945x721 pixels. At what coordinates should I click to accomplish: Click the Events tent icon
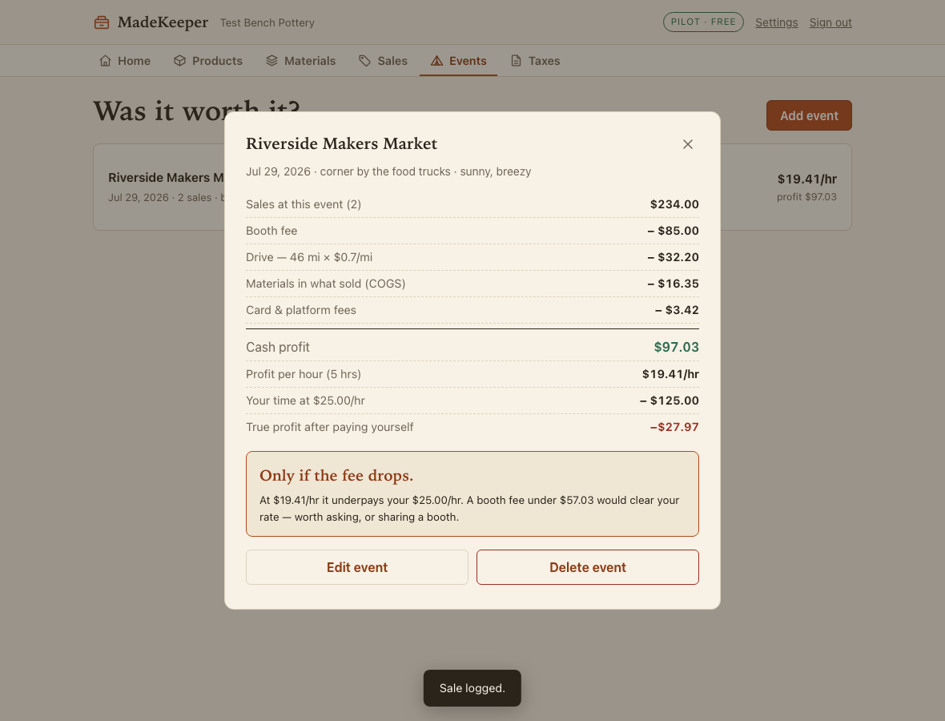click(x=437, y=61)
